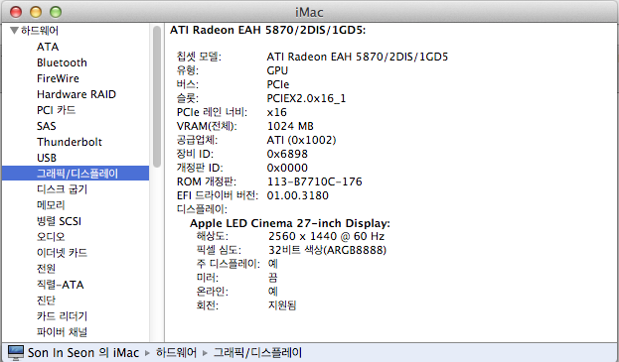Click the ATI Radeon EAH 5870 heading
The height and width of the screenshot is (362, 619).
(x=267, y=30)
